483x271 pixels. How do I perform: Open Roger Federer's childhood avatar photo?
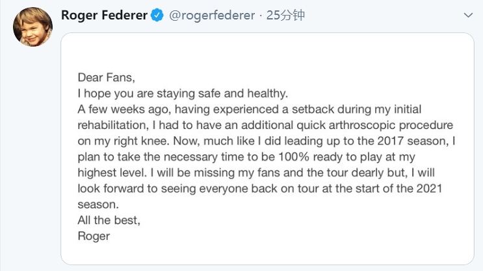33,27
